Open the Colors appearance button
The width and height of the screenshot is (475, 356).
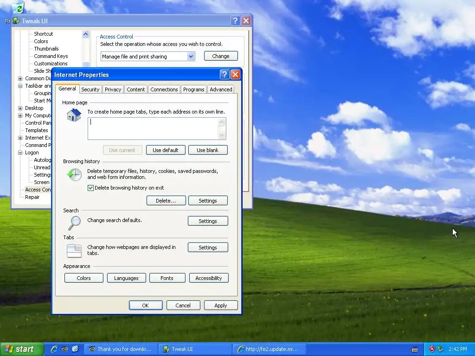[x=83, y=278]
